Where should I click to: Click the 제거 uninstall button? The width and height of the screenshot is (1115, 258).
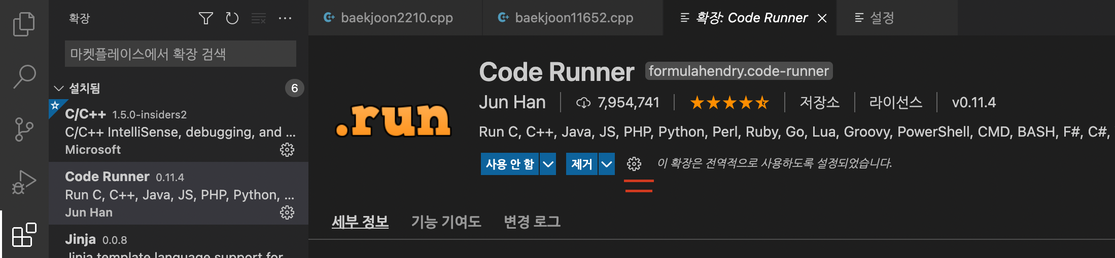581,164
